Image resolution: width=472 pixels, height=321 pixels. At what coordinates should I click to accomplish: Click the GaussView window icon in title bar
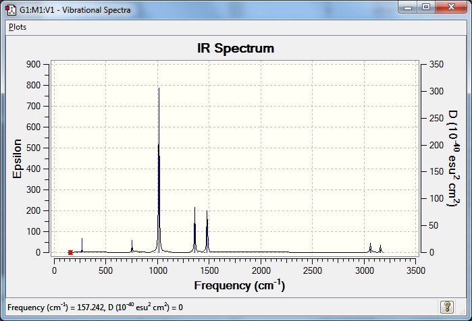(11, 9)
